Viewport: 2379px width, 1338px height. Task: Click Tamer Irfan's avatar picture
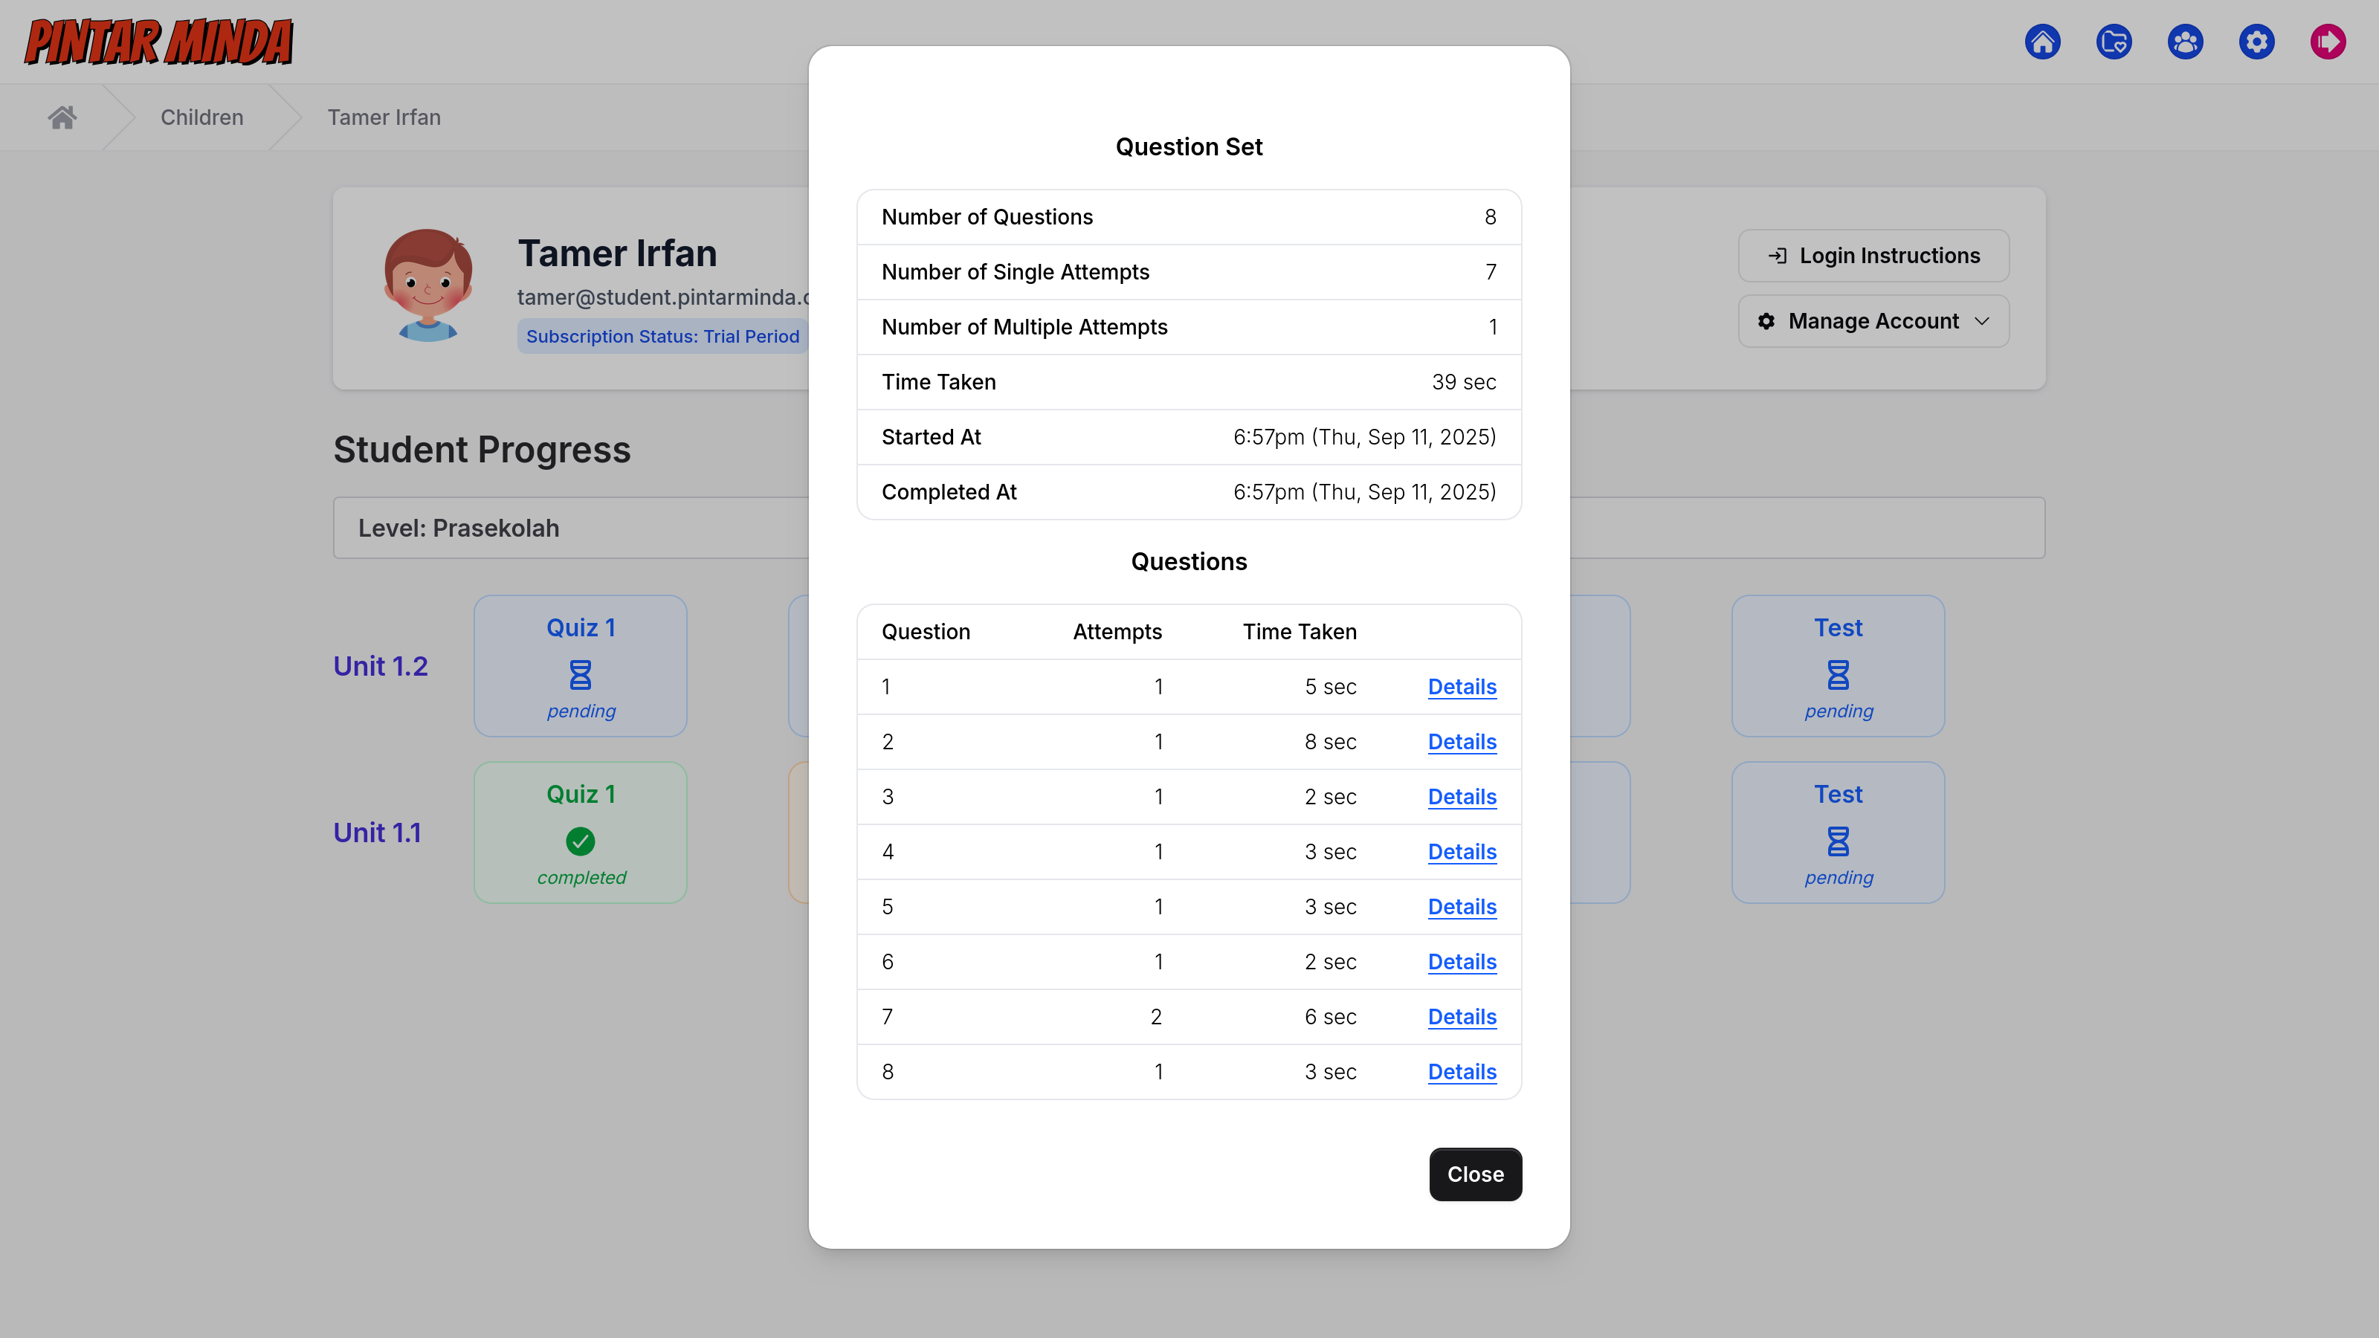click(427, 285)
